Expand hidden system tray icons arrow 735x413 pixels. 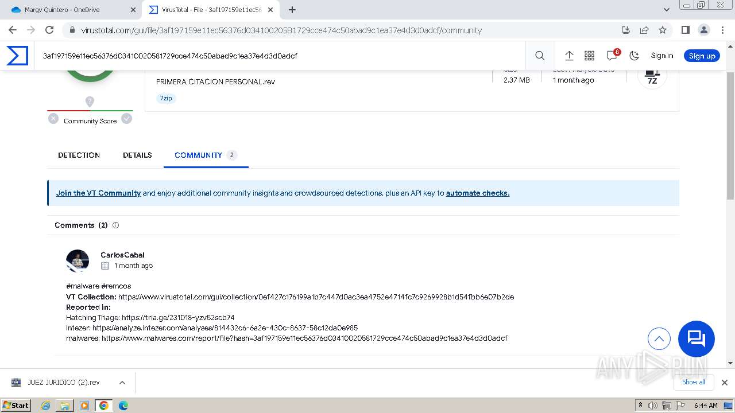[640, 406]
